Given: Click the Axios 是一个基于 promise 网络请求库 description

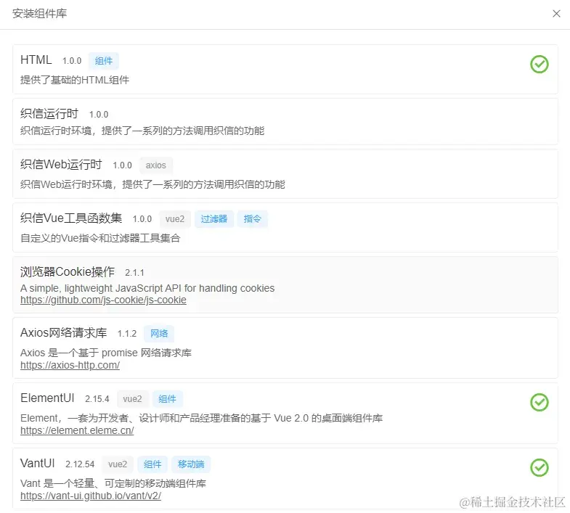Looking at the screenshot, I should pyautogui.click(x=106, y=353).
